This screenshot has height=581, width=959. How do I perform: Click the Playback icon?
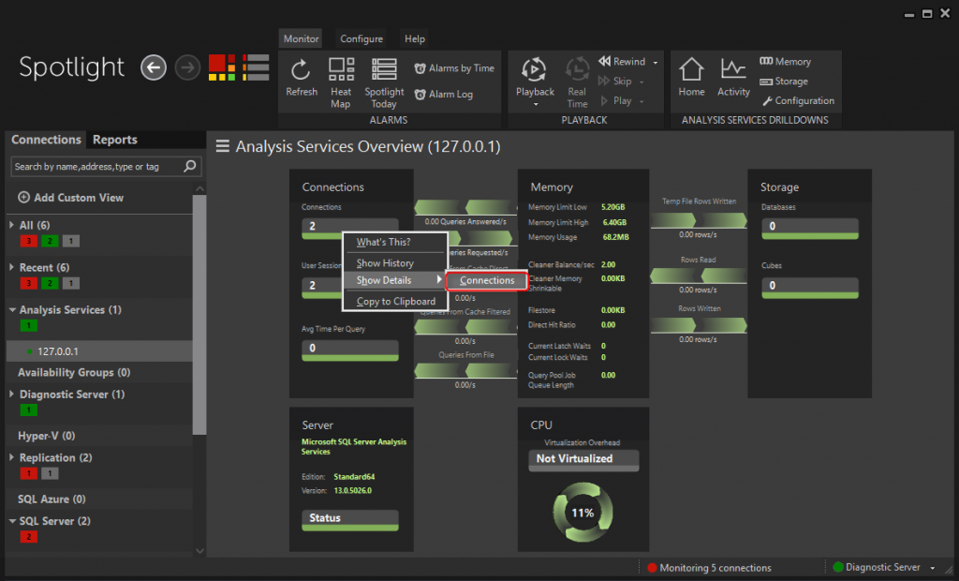534,70
